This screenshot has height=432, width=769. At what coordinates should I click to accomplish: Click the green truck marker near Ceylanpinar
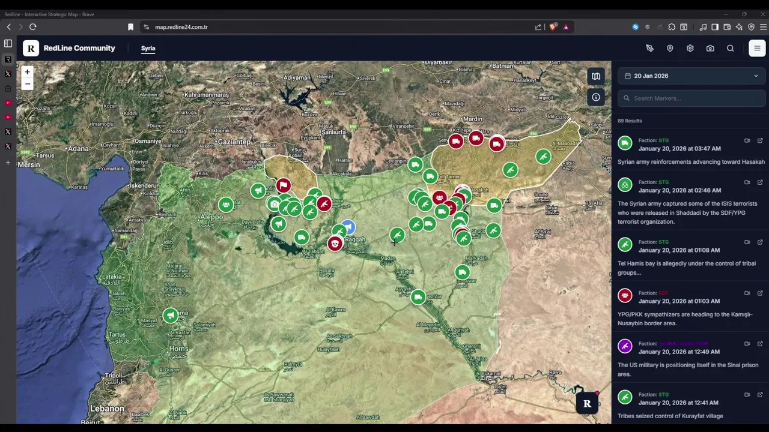coord(415,164)
